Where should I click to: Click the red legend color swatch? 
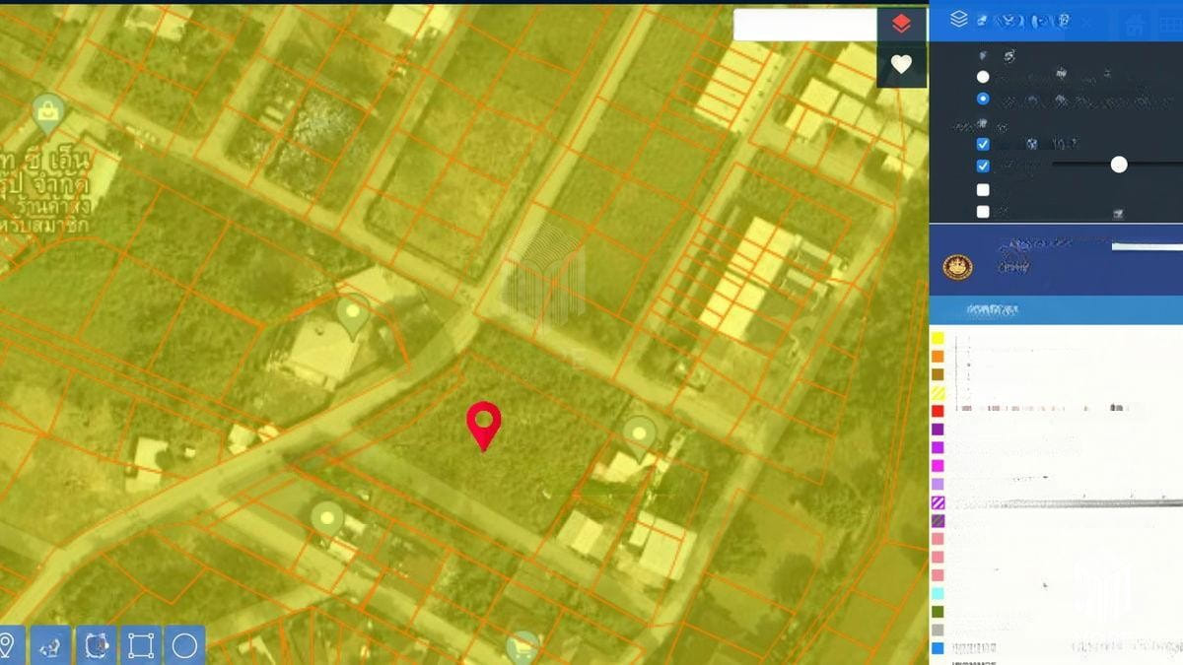[x=938, y=410]
